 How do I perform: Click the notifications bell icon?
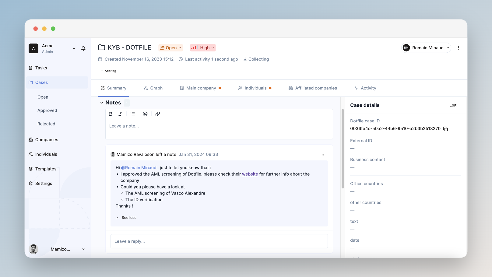[83, 48]
